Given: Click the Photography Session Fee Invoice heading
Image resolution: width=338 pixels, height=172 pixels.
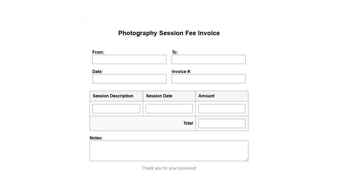Looking at the screenshot, I should (x=169, y=33).
